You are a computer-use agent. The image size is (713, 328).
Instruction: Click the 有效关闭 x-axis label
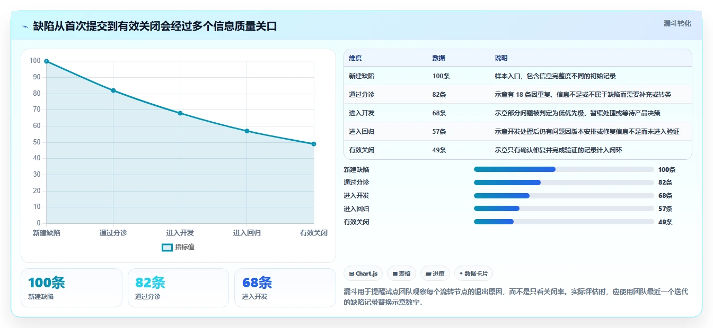314,233
